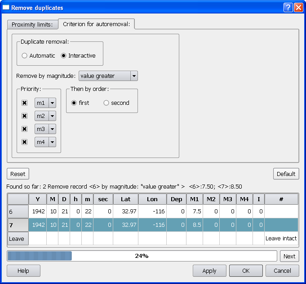Click the Lon column header
Screen dimensions: 306x284
(x=152, y=199)
